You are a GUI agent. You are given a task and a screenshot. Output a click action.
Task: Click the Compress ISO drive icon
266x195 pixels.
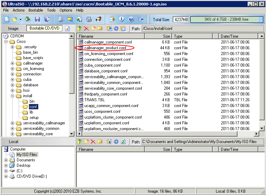click(89, 19)
